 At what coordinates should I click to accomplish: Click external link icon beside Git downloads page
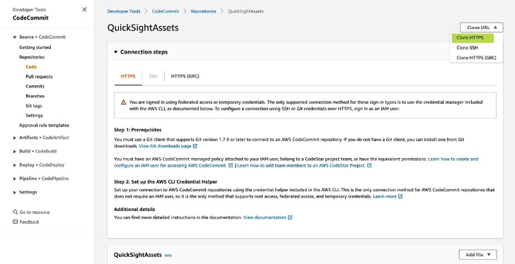tap(195, 146)
